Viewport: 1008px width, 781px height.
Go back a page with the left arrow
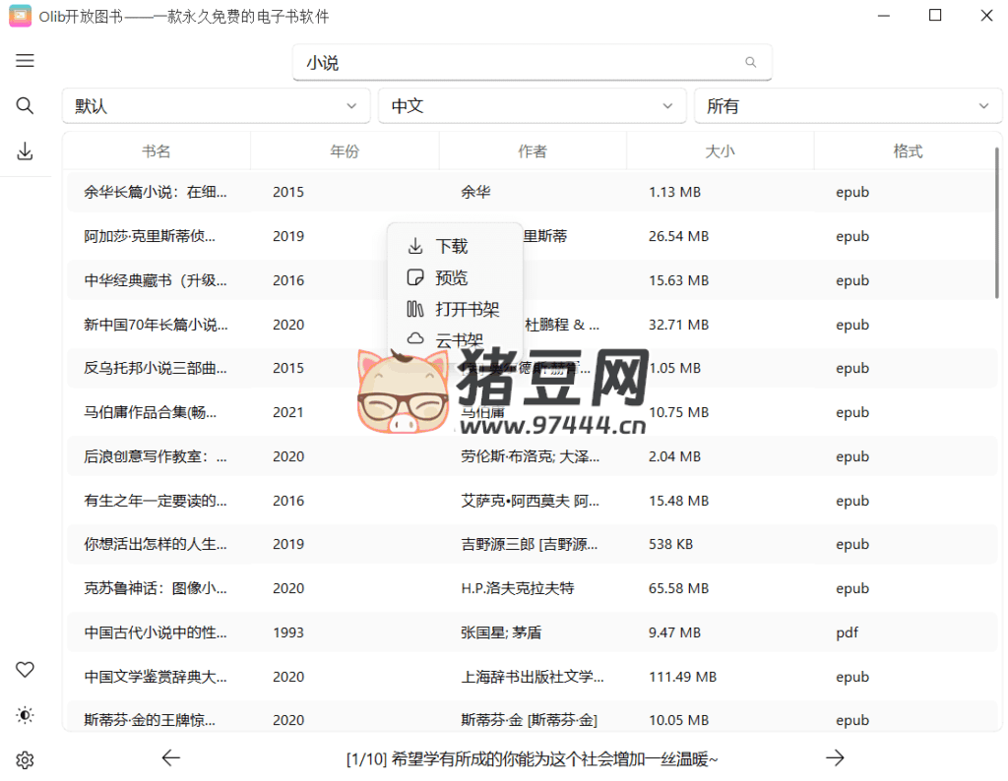pos(170,757)
